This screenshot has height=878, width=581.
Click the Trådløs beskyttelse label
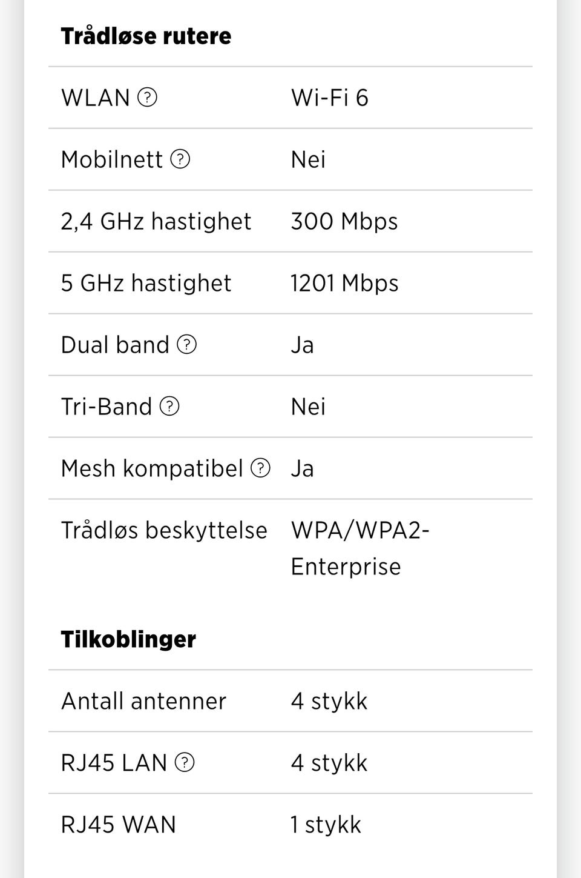point(164,530)
